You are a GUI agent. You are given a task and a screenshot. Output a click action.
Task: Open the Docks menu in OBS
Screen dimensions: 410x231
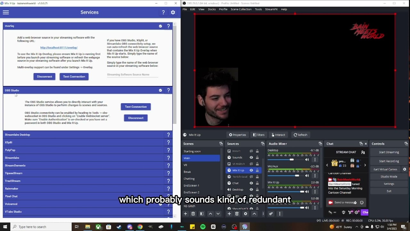pyautogui.click(x=212, y=9)
